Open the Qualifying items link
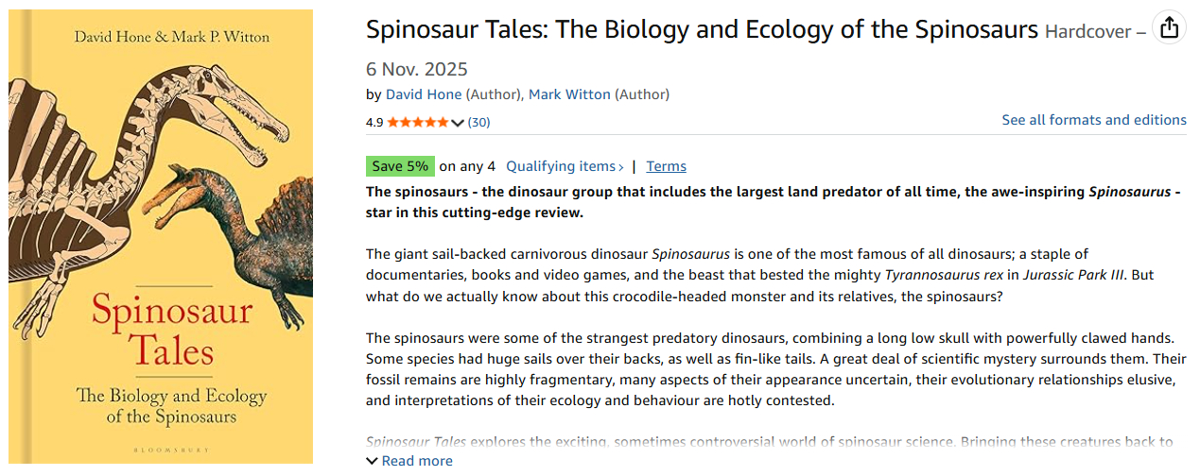1200x476 pixels. [x=561, y=166]
